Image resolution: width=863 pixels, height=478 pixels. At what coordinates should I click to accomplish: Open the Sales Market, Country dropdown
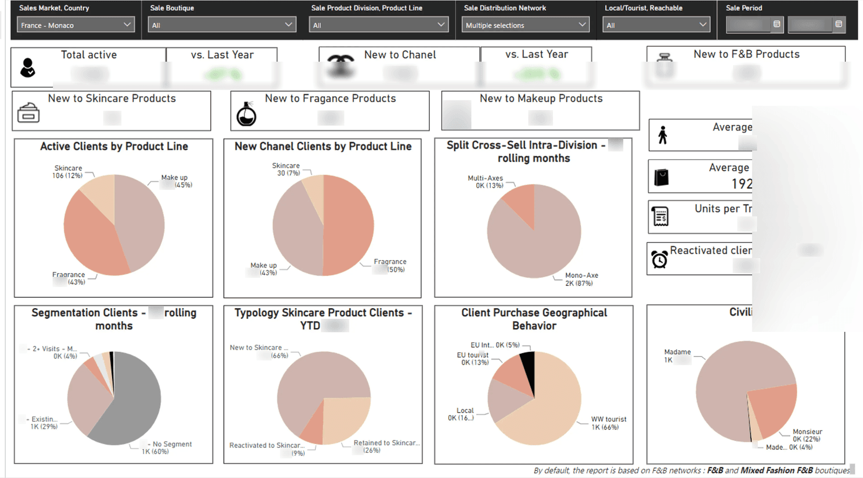tap(76, 25)
